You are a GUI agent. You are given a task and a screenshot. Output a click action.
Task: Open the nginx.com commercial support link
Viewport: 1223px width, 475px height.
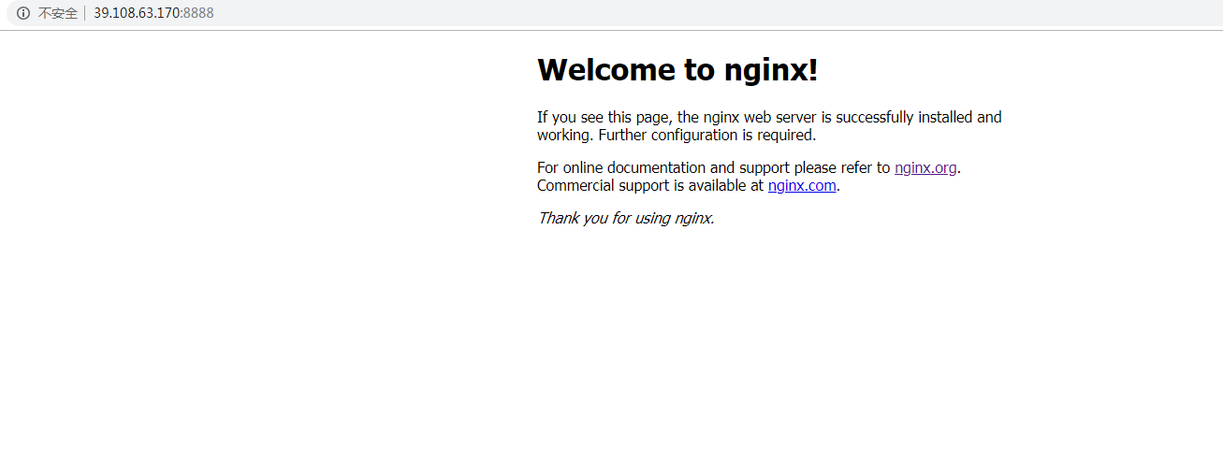[802, 185]
